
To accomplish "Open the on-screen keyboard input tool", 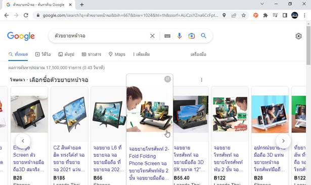I will (167, 36).
